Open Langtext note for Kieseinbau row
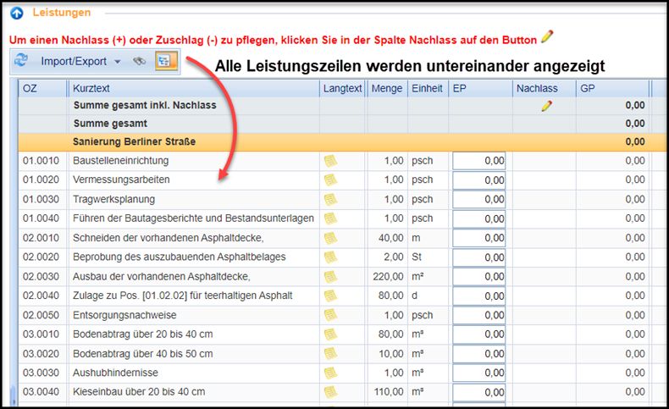The image size is (669, 409). (330, 392)
